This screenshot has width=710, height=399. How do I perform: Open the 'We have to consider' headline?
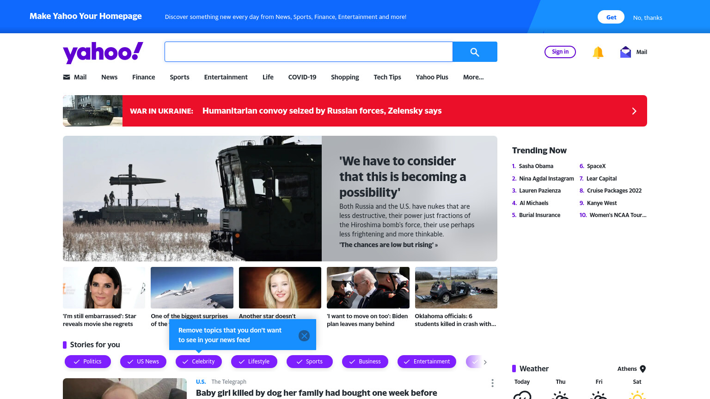(x=403, y=176)
